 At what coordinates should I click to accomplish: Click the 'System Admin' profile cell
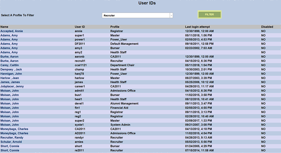pos(120,125)
